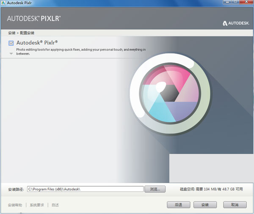Click the Autodesk logo in header
Screen dimensions: 254x214
236,23
